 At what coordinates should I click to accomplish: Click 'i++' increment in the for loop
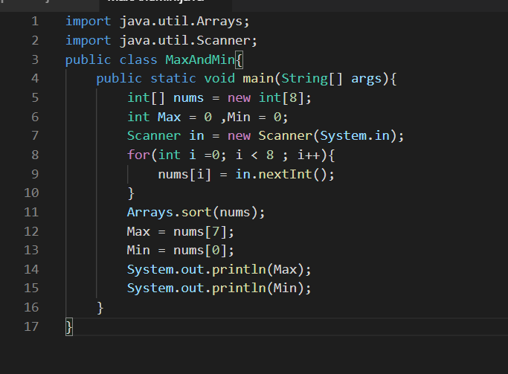click(309, 155)
